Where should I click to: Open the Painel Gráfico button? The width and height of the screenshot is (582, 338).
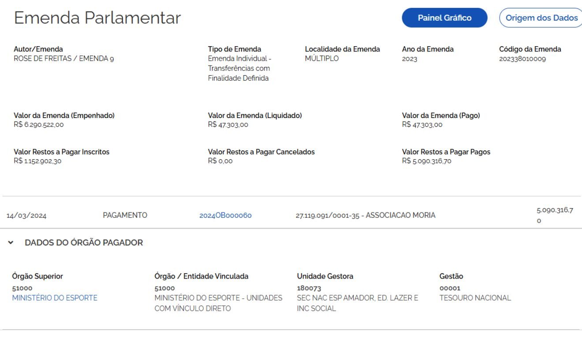point(444,18)
